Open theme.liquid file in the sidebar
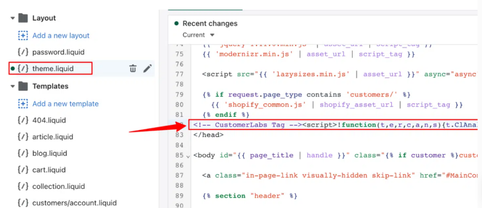 (x=53, y=69)
